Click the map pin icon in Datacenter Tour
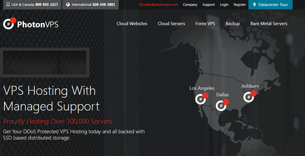 point(254,5)
